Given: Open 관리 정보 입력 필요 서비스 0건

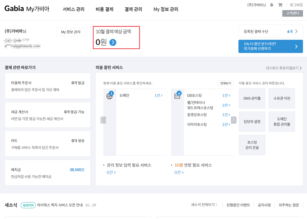Looking at the screenshot, I should pos(111,172).
